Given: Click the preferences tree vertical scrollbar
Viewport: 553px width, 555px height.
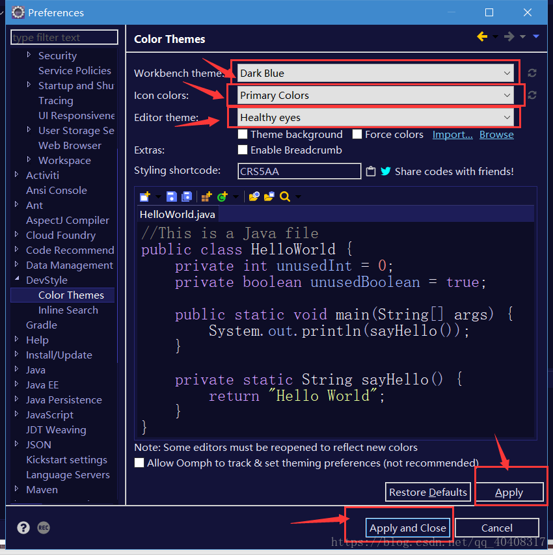Looking at the screenshot, I should (x=117, y=255).
